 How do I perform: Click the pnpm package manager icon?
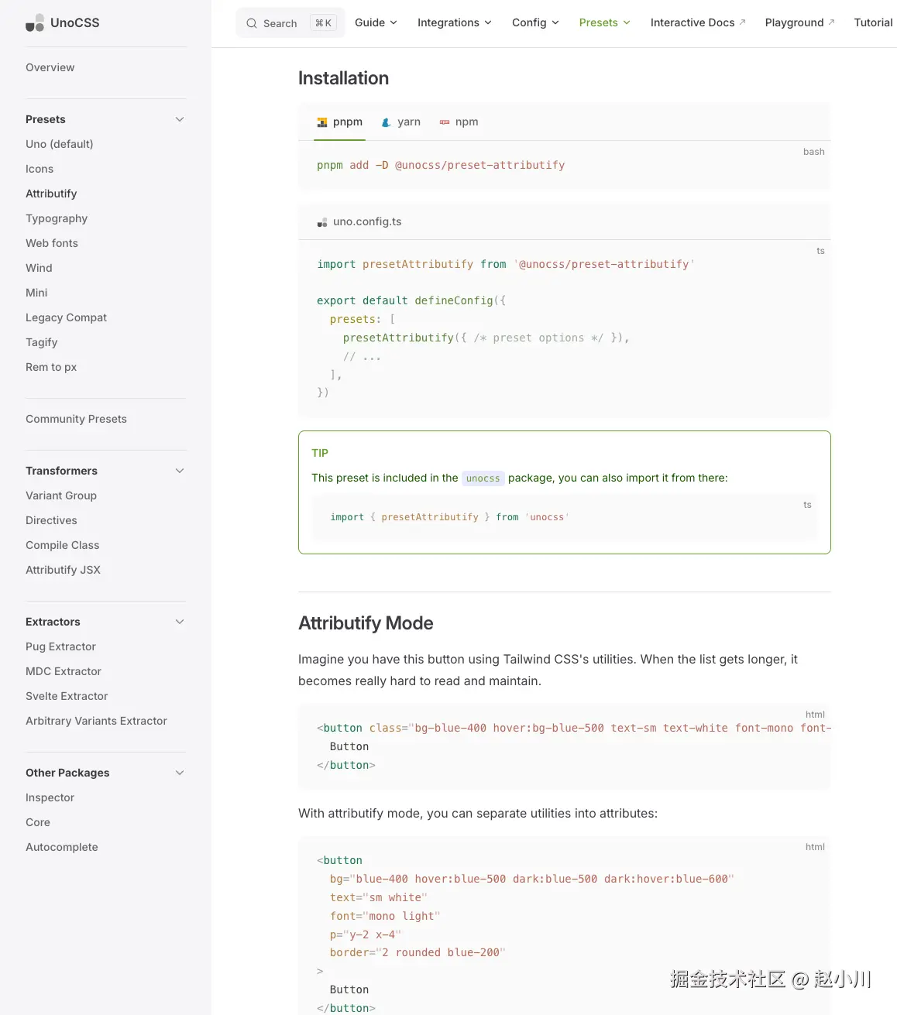point(322,122)
